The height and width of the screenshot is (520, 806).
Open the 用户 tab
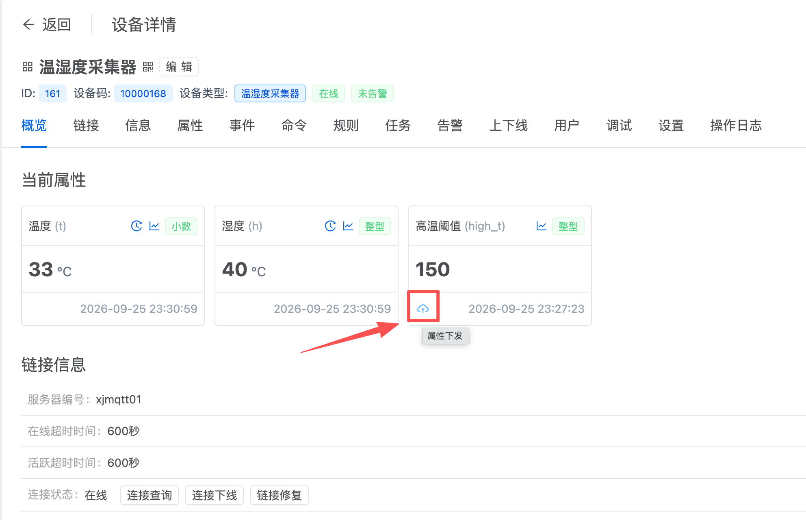pos(567,126)
